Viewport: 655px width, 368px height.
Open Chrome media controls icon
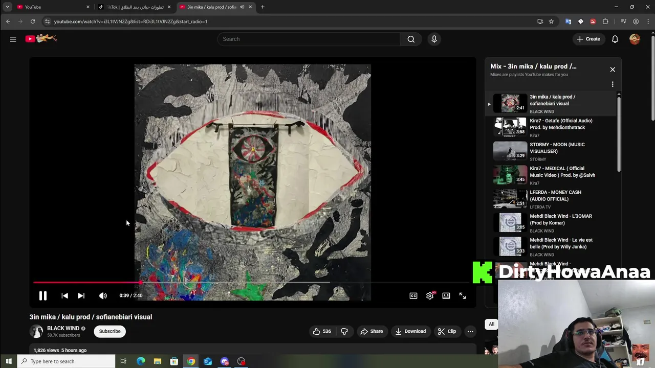click(623, 21)
